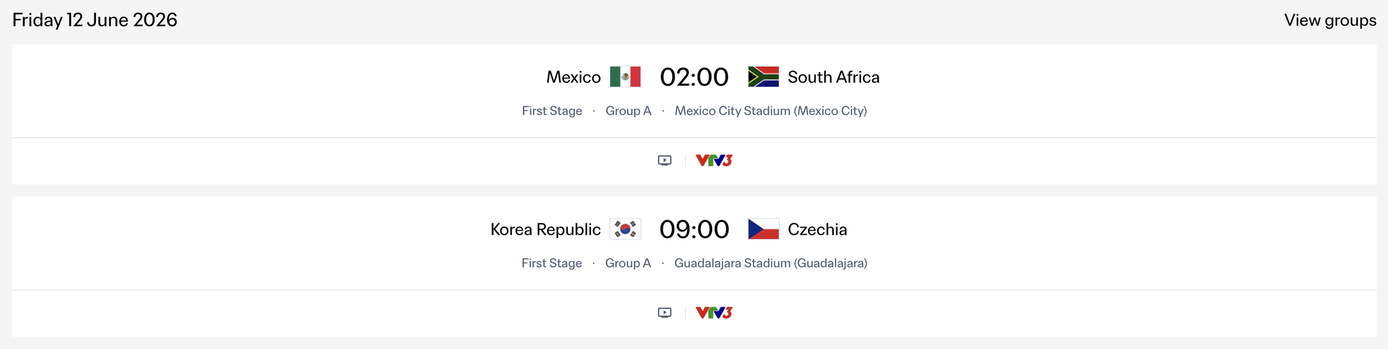Click VTV3 logo under Korea Republic match
Screen dimensions: 1388x349
click(x=714, y=312)
